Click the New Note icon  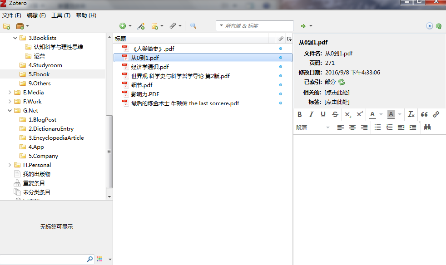pyautogui.click(x=155, y=26)
